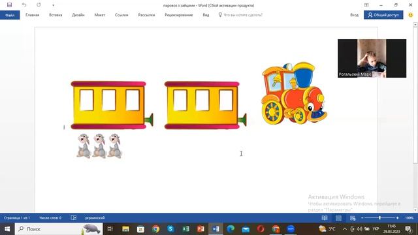Switch to the Ссылки tab
Screen dimensions: 418x235
pos(121,15)
